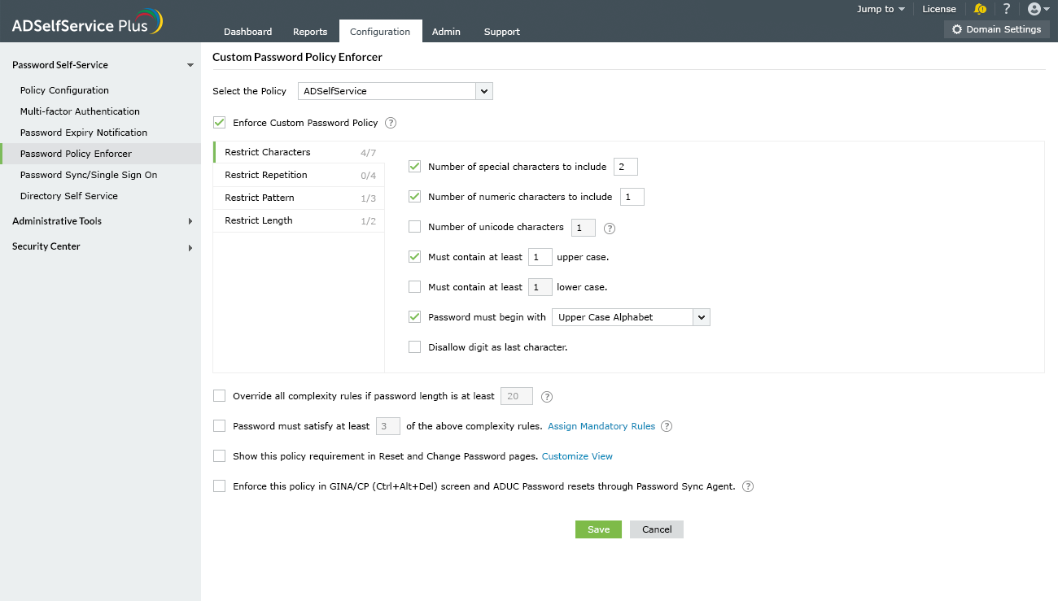Click the Save button
Screen dimensions: 1058x601
(x=598, y=529)
